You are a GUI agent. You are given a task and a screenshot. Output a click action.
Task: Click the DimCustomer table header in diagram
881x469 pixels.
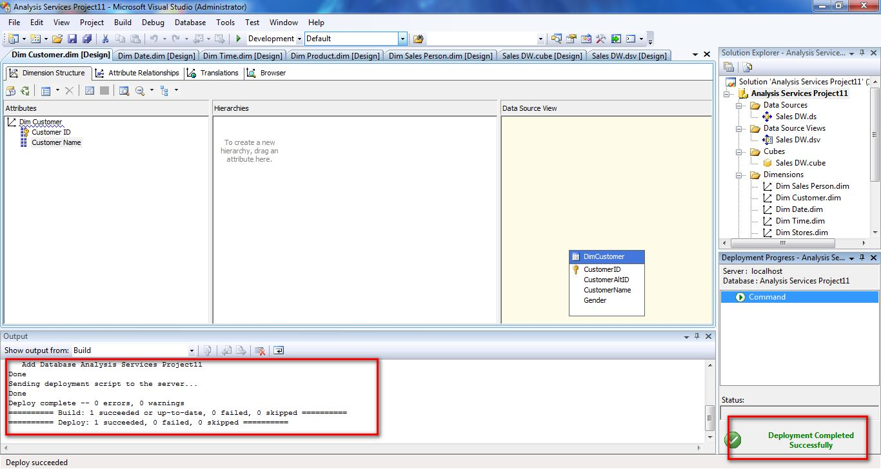pyautogui.click(x=606, y=256)
